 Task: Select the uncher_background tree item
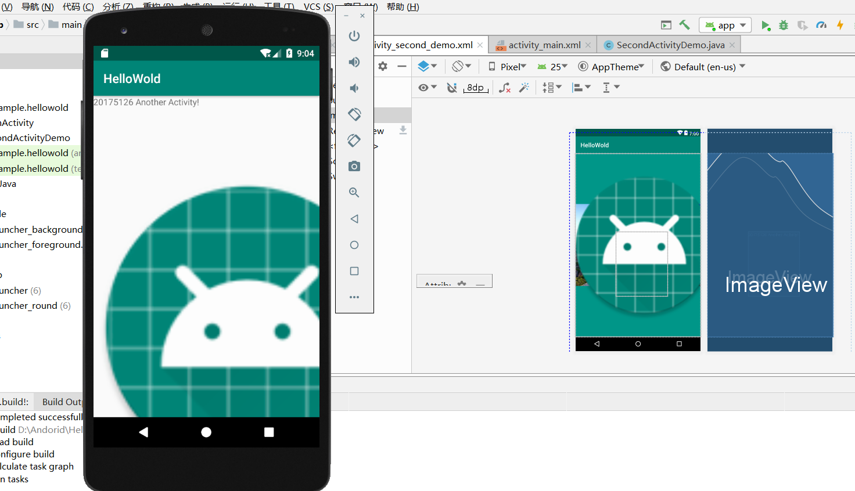coord(41,230)
